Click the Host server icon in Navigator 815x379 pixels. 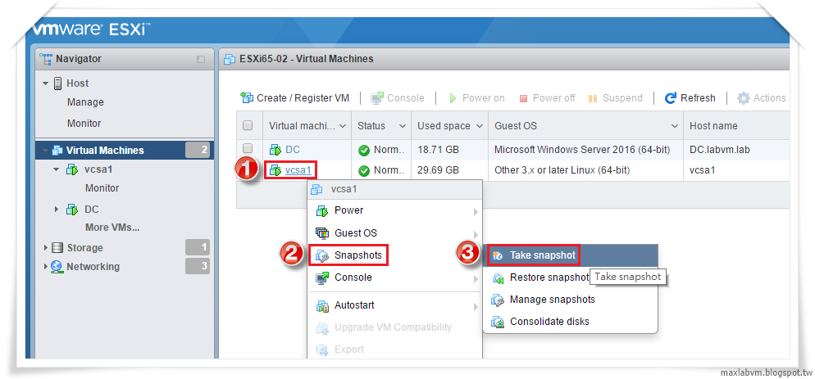point(58,83)
